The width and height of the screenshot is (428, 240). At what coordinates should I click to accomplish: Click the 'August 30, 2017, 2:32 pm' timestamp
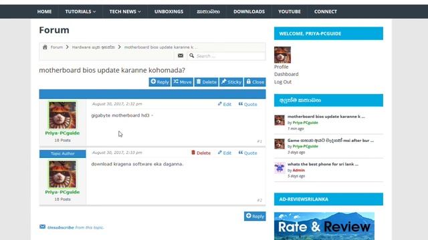coord(117,104)
